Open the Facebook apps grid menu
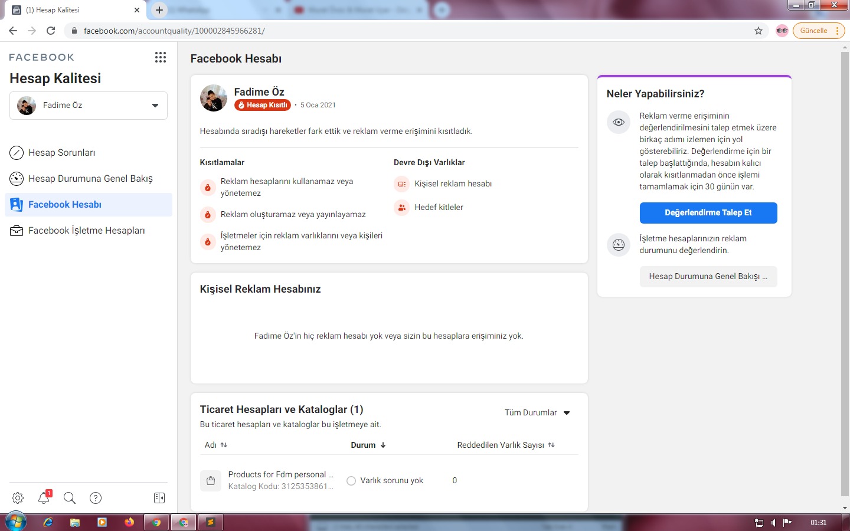The height and width of the screenshot is (531, 850). (161, 57)
